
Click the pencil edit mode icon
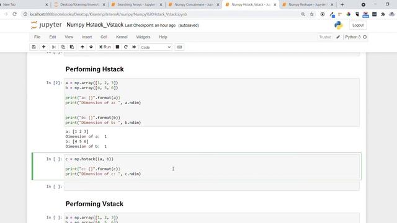tap(338, 37)
